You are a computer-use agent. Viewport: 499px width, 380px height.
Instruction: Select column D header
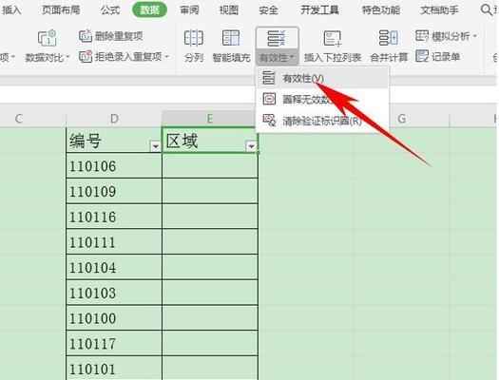click(x=114, y=119)
